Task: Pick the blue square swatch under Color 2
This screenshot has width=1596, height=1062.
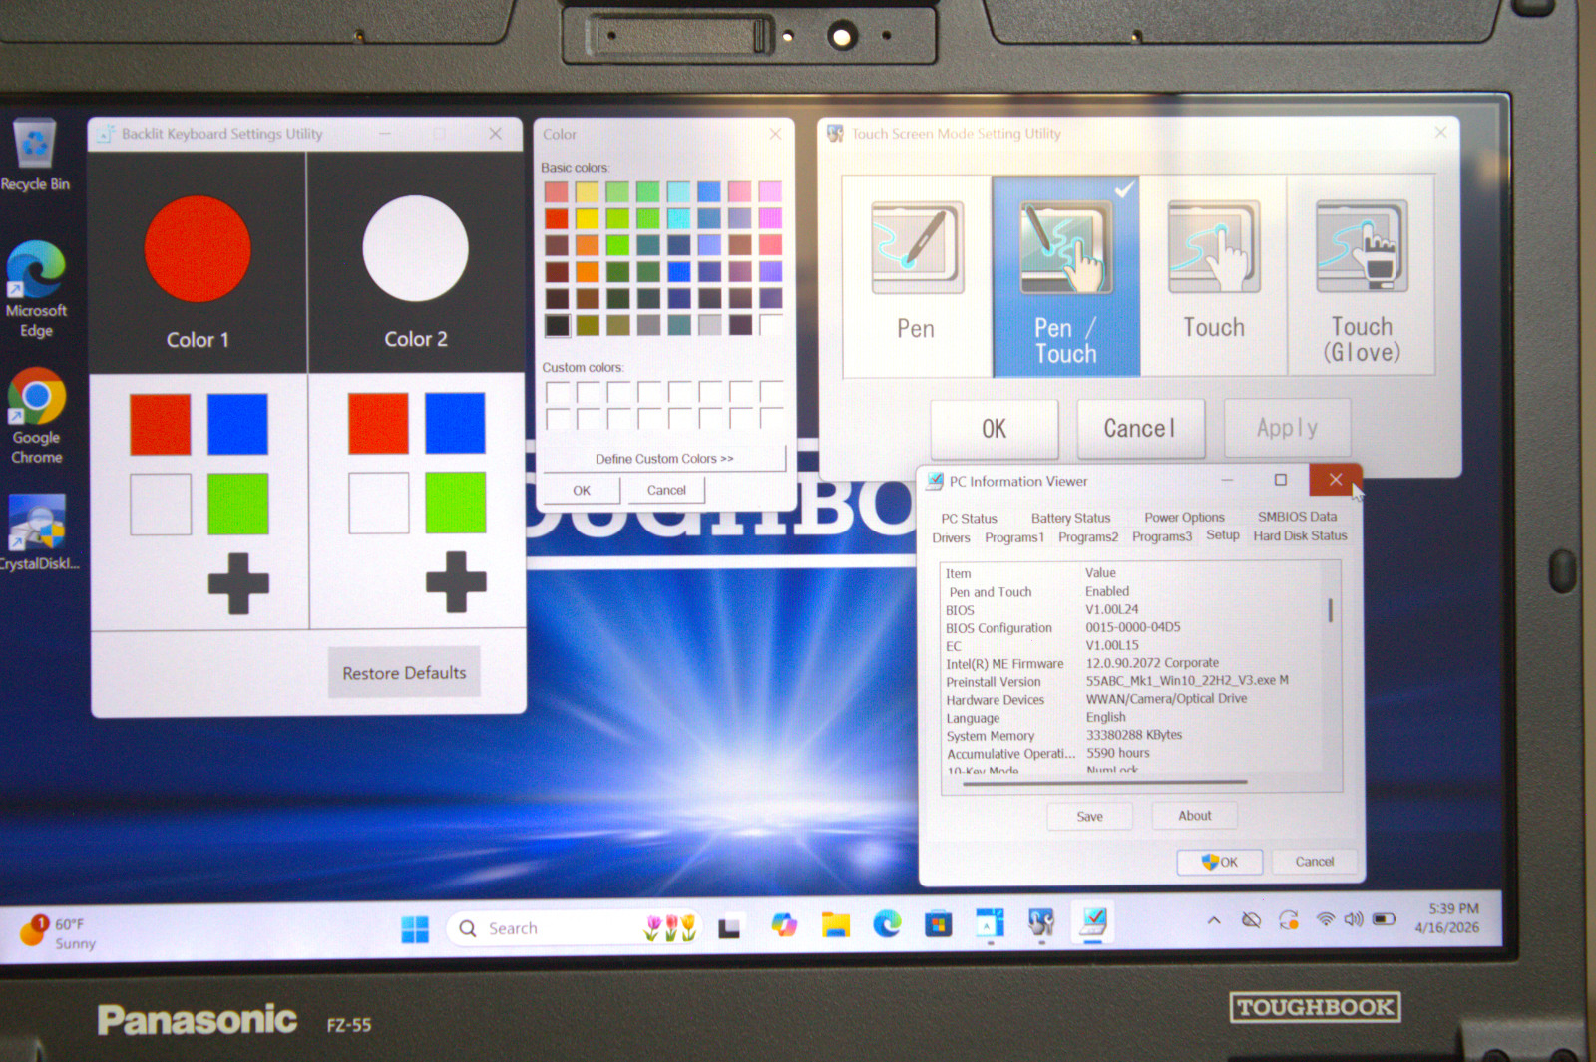Action: (455, 423)
